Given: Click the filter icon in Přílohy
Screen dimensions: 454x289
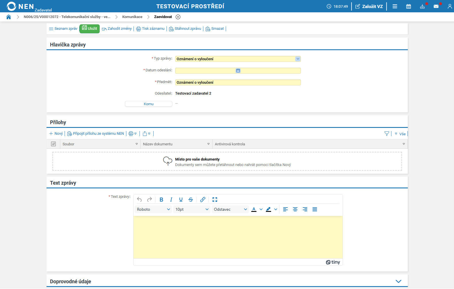Looking at the screenshot, I should pyautogui.click(x=387, y=134).
